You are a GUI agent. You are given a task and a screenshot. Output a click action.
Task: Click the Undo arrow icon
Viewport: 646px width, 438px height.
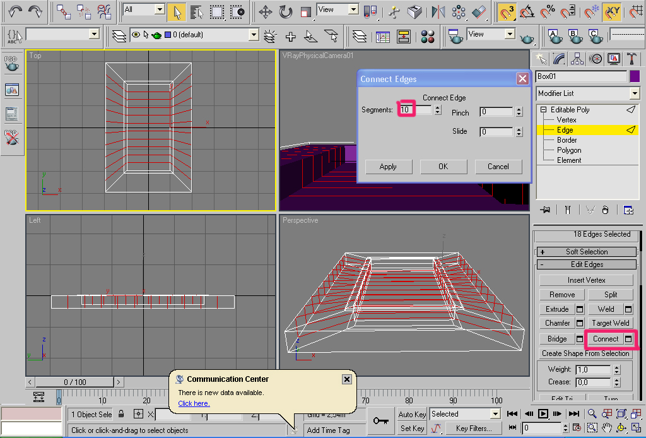tap(15, 11)
